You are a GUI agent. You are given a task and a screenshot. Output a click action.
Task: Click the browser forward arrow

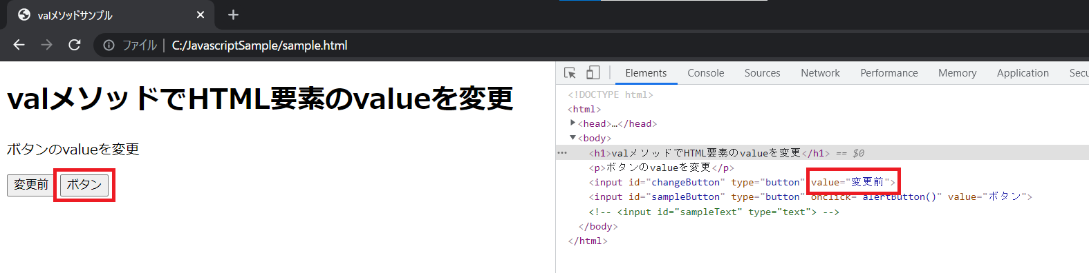(46, 45)
